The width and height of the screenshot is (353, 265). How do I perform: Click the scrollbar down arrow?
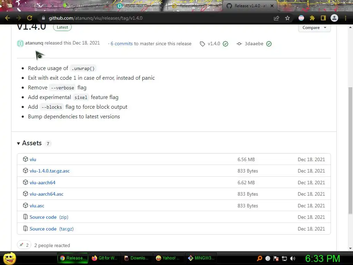(350, 248)
